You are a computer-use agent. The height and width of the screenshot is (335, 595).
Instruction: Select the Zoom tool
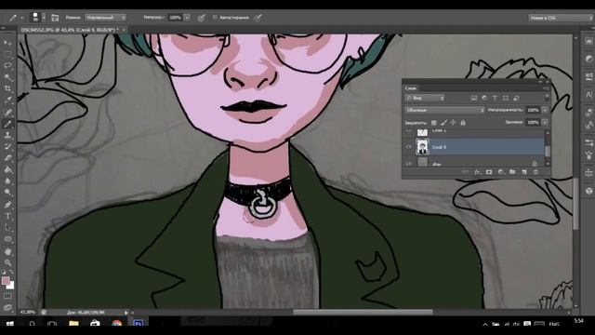pyautogui.click(x=7, y=262)
